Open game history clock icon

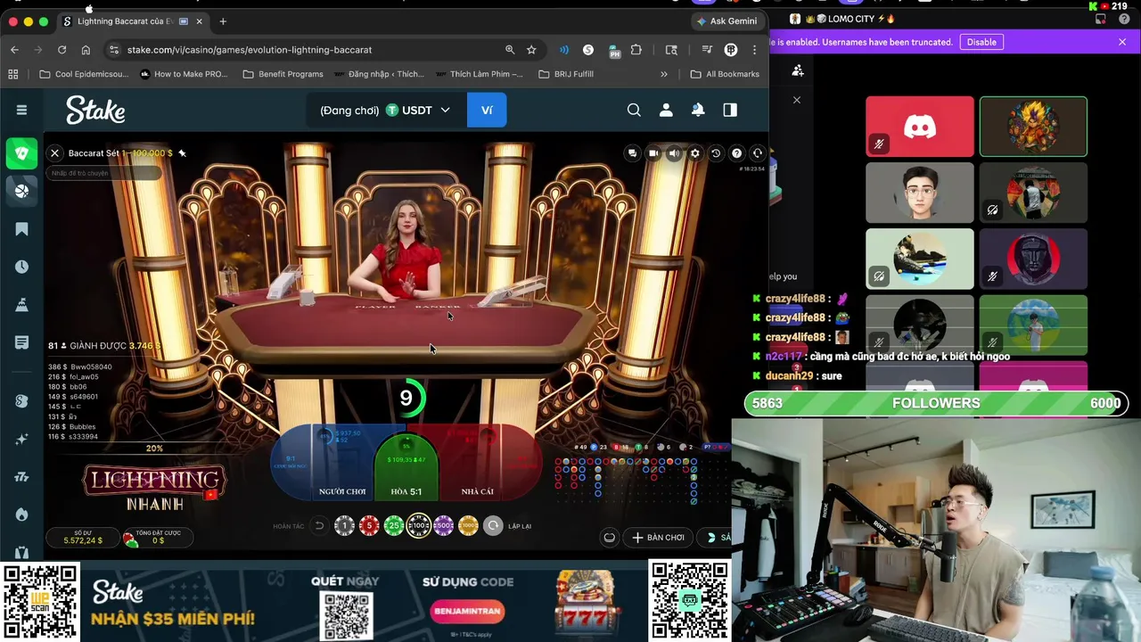[716, 153]
